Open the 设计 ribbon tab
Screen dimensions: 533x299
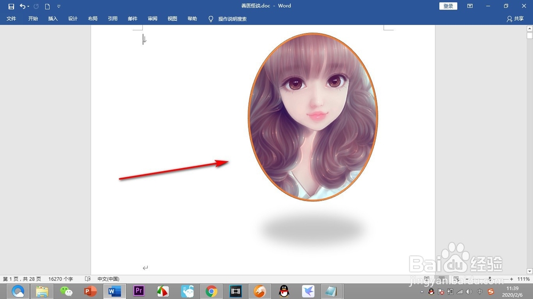click(72, 19)
